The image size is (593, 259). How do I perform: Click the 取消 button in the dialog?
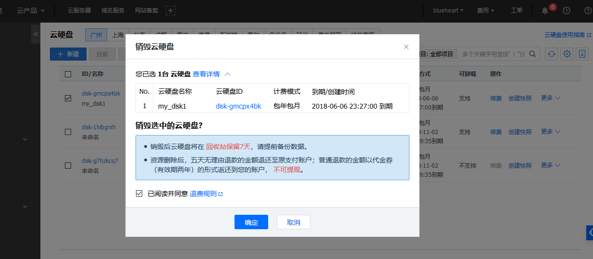tap(293, 222)
